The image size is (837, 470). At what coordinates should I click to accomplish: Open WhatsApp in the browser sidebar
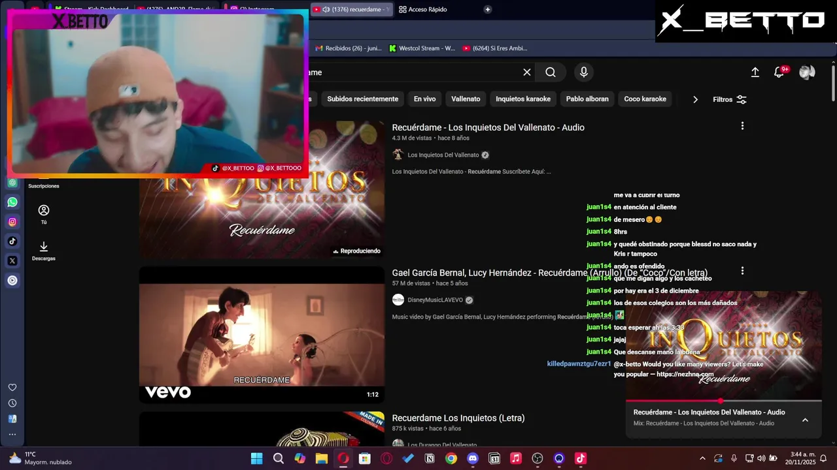coord(12,202)
